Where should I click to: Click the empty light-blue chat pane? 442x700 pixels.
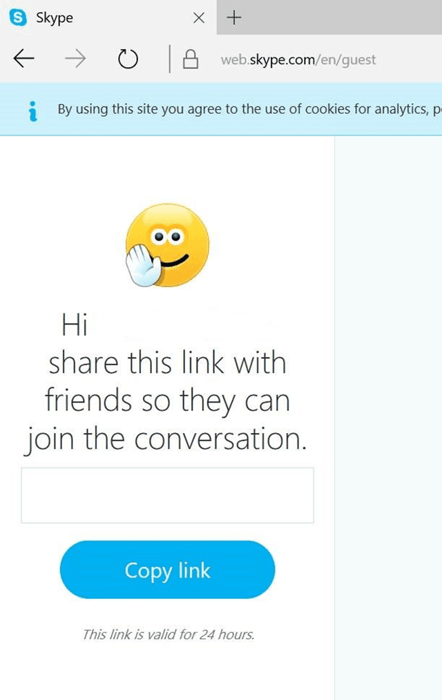pyautogui.click(x=388, y=418)
